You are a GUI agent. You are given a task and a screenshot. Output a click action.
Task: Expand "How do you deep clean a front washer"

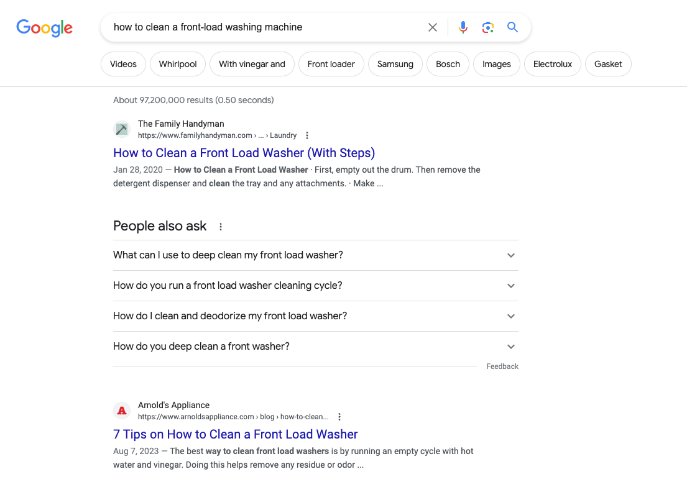tap(315, 347)
